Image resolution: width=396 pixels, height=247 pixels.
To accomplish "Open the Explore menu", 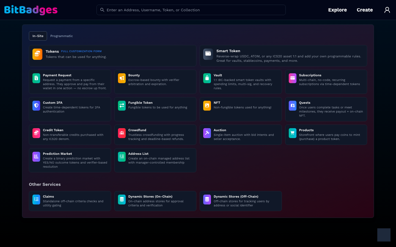I will point(337,10).
